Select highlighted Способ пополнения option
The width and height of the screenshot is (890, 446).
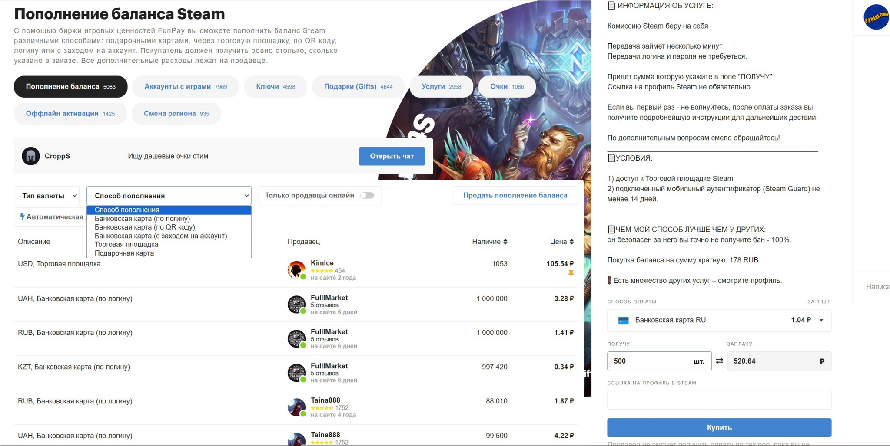(169, 210)
